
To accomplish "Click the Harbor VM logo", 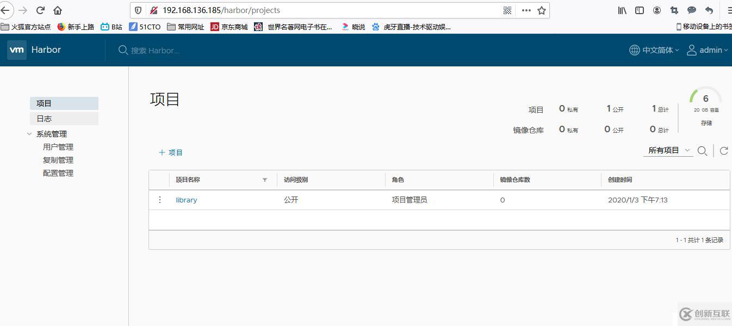I will (x=16, y=50).
